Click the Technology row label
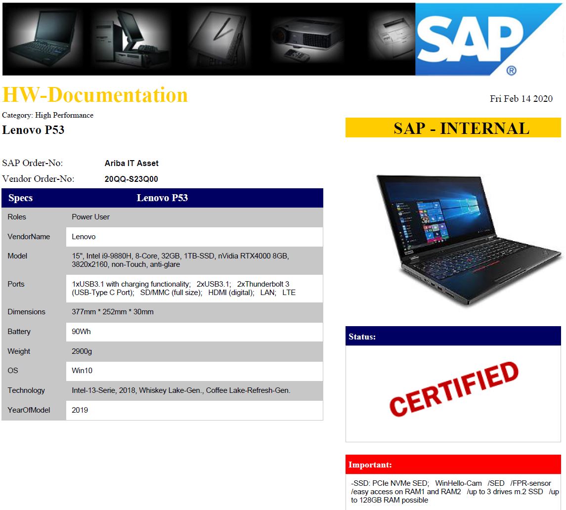This screenshot has width=566, height=510. [x=26, y=390]
